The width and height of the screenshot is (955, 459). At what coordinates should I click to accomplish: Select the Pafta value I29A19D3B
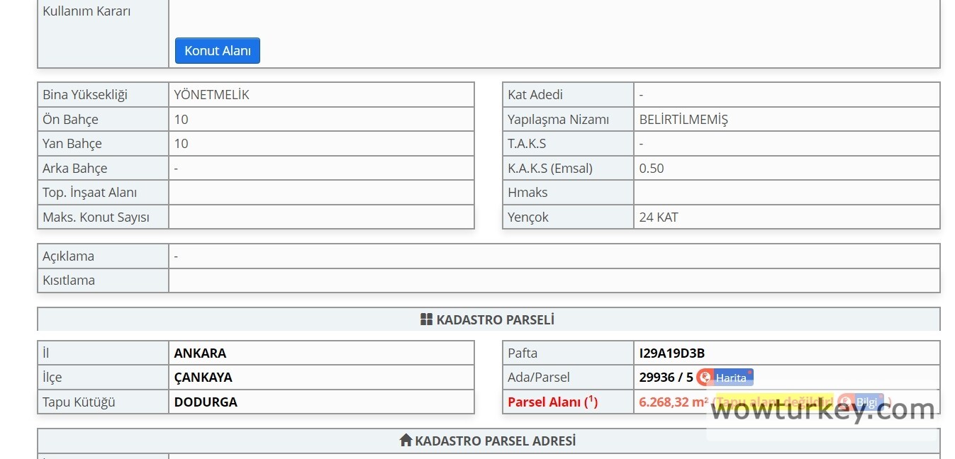coord(671,353)
